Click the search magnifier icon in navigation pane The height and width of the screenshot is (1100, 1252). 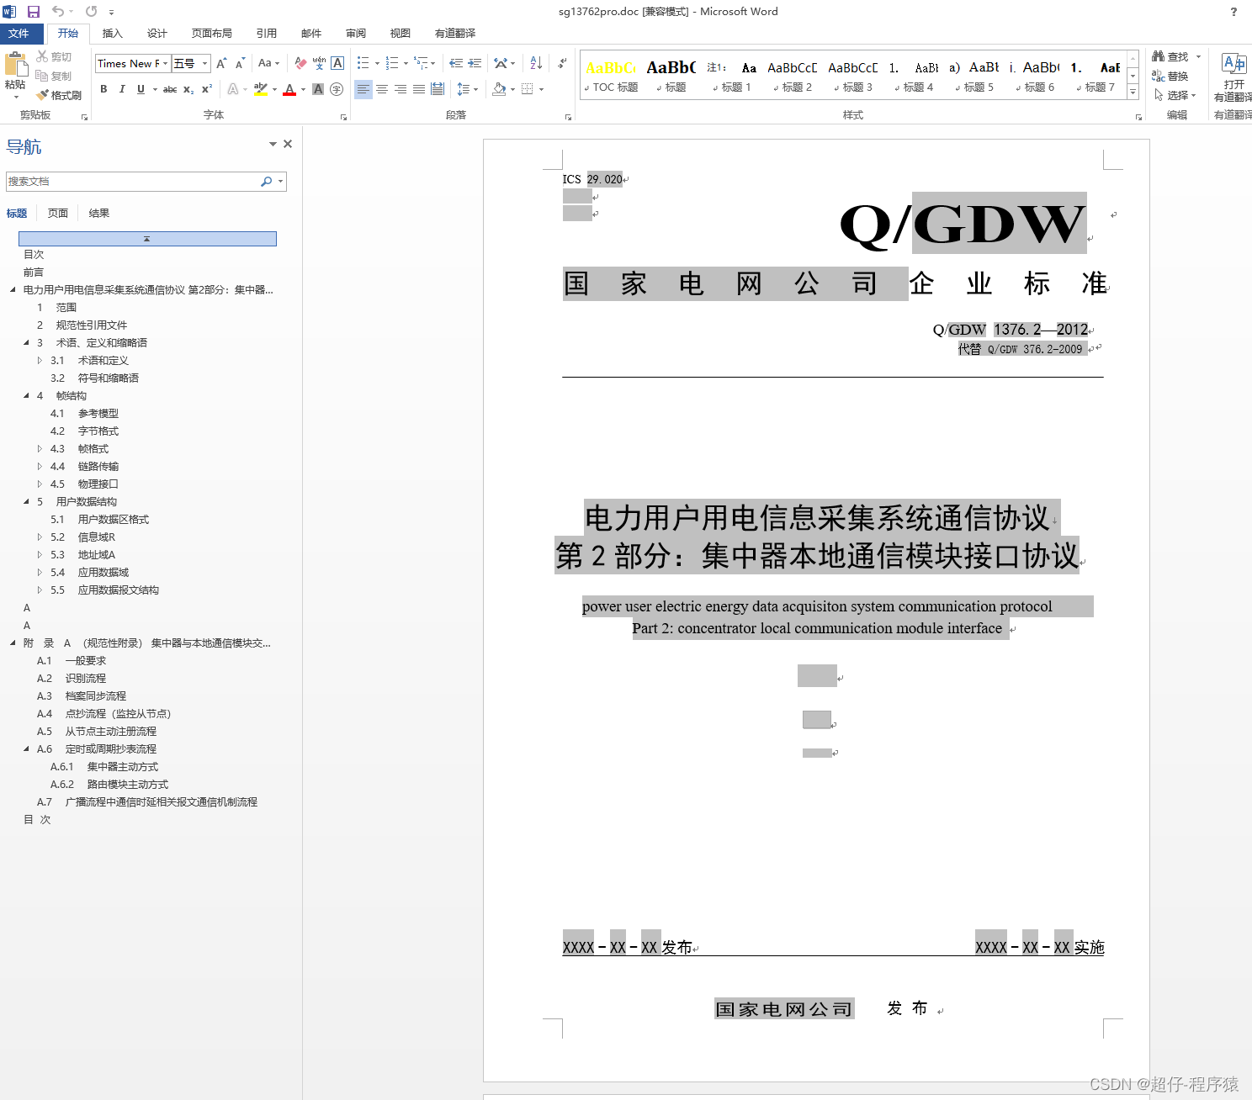(267, 181)
